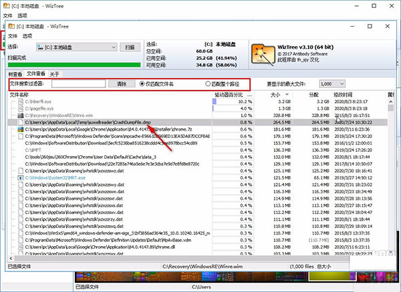The width and height of the screenshot is (401, 292).
Task: Click the 分配 column header
Action: (313, 95)
